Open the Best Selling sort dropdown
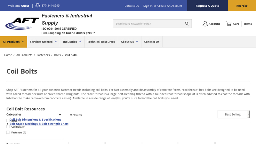 [233, 114]
